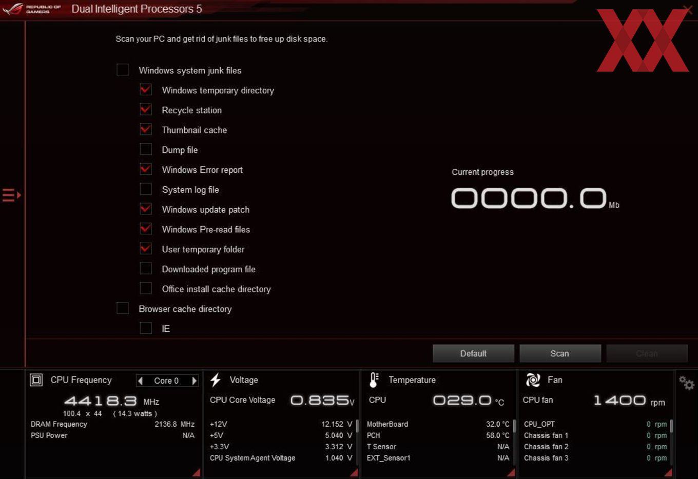Click the 'CPU Core Voltage' label

[242, 400]
